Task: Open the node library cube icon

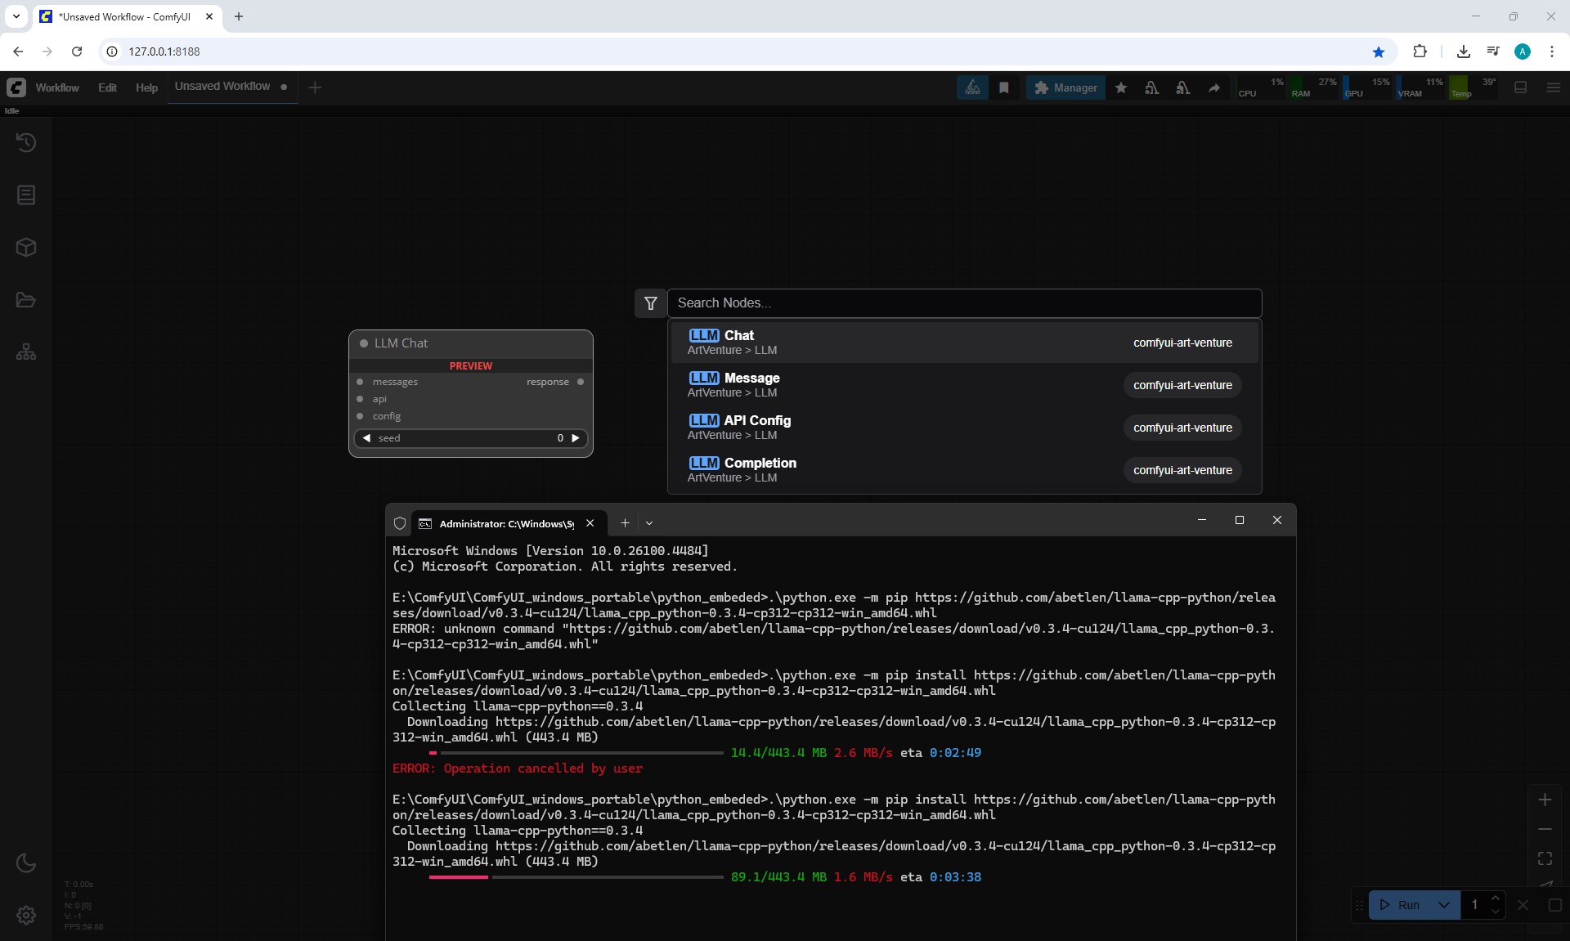Action: tap(26, 247)
